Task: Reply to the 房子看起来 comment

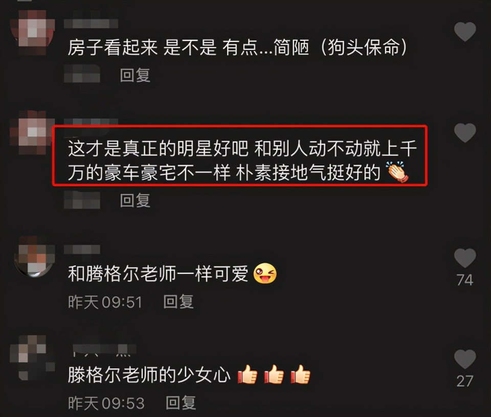Action: tap(135, 76)
